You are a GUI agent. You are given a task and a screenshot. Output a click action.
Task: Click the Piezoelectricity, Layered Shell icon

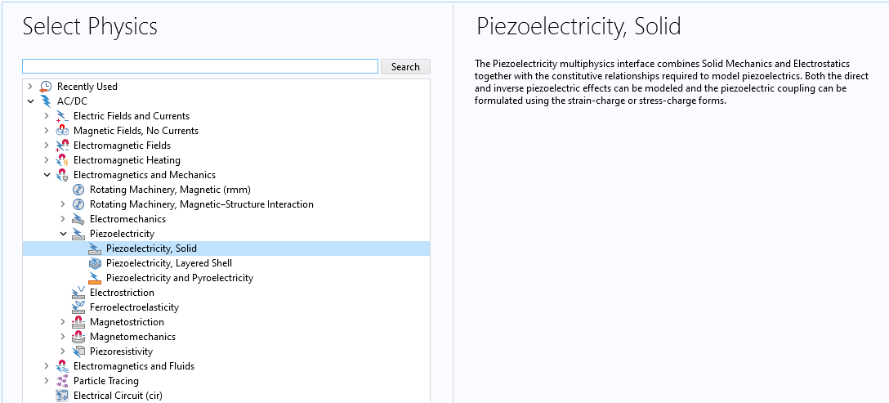tap(95, 263)
